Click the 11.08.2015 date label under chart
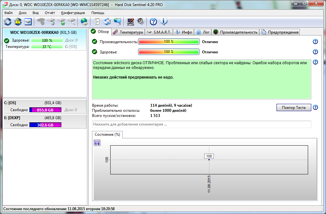 pos(209,184)
